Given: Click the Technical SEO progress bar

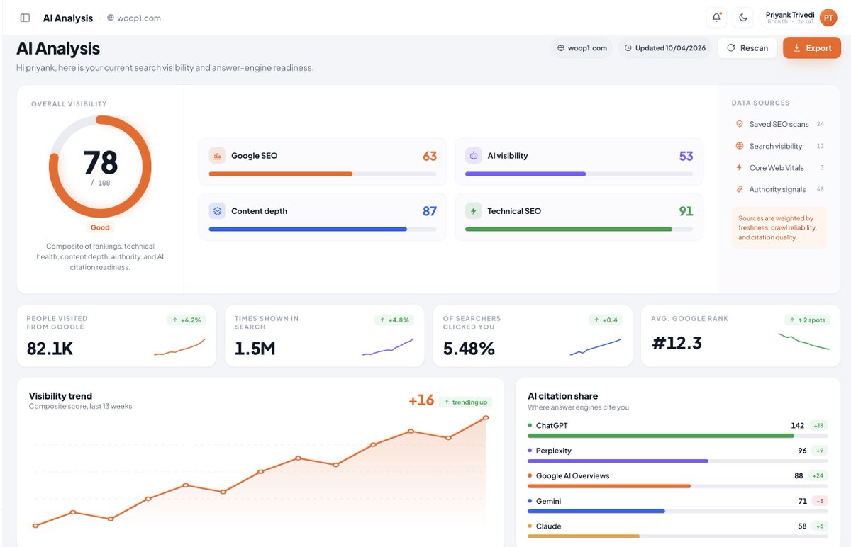Looking at the screenshot, I should pos(579,230).
